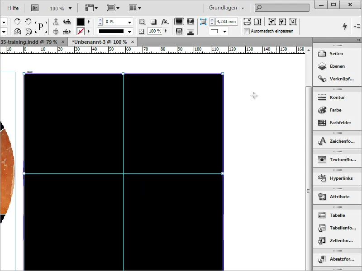This screenshot has width=362, height=271.
Task: Switch to 35-training.indd tab
Action: click(29, 42)
